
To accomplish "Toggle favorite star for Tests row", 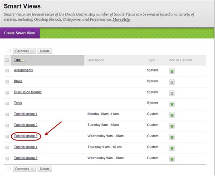I will (x=172, y=104).
